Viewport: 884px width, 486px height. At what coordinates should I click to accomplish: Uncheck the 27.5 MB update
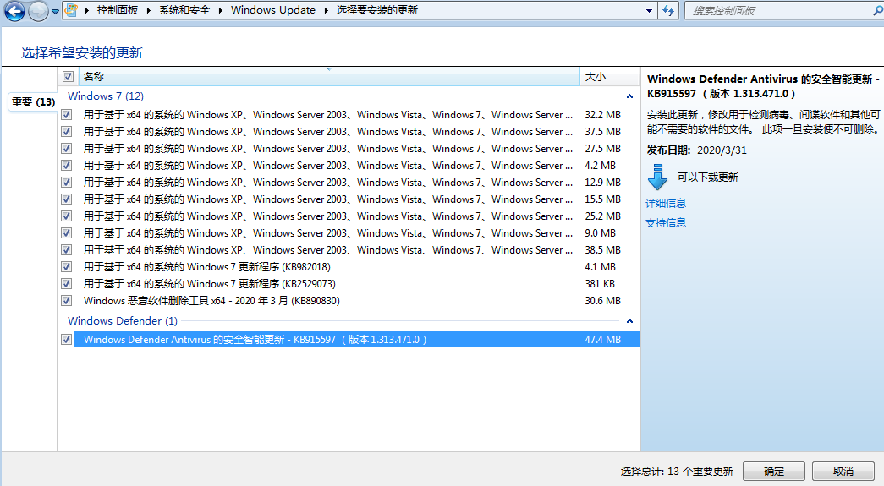pyautogui.click(x=67, y=149)
